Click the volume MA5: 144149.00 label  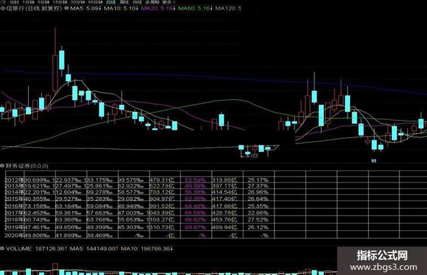click(94, 249)
